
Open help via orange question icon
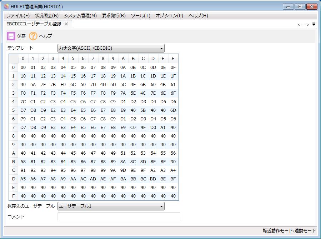[x=33, y=36]
